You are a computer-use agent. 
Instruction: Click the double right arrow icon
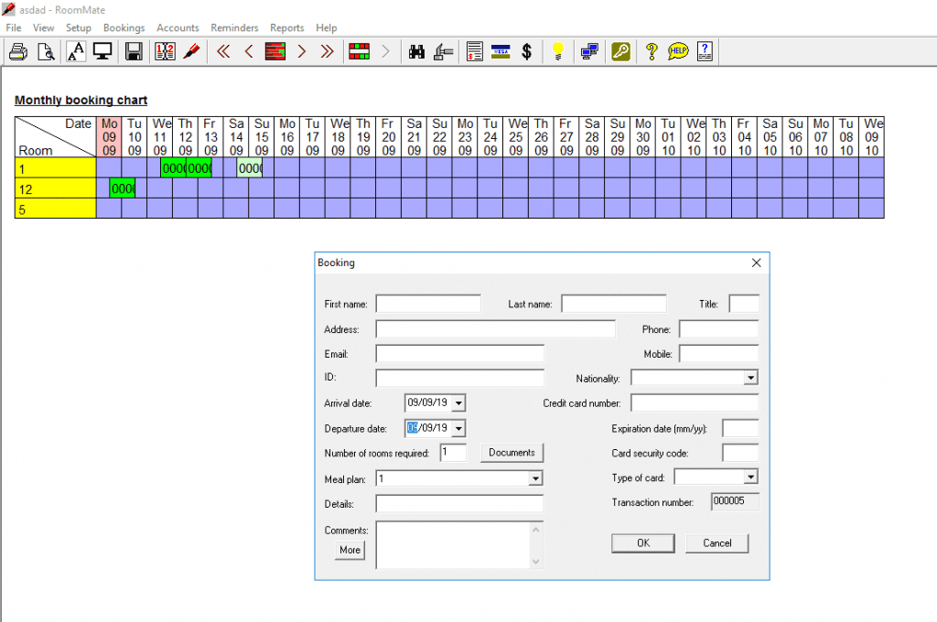click(327, 52)
